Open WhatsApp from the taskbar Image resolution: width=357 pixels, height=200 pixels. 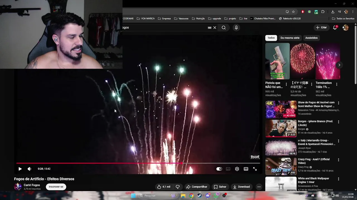[x=216, y=196]
